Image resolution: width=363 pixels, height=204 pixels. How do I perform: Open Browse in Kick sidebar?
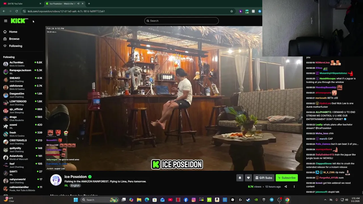(14, 39)
